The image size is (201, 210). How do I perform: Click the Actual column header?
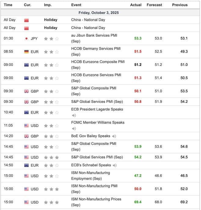[136, 5]
